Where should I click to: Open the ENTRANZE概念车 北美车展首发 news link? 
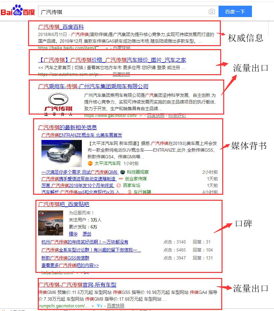pyautogui.click(x=82, y=135)
